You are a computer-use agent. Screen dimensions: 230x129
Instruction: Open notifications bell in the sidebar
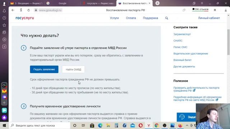pyautogui.click(x=4, y=11)
